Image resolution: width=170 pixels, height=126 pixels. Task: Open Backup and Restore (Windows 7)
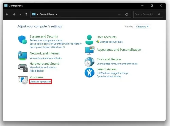click(47, 47)
